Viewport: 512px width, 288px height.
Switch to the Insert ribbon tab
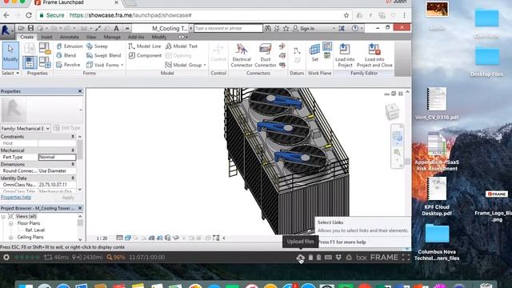pyautogui.click(x=46, y=37)
